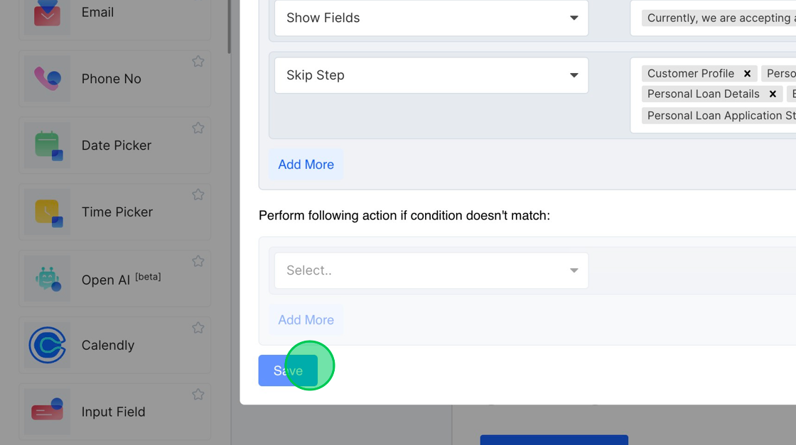Remove the Customer Profile tag
Viewport: 796px width, 445px height.
(747, 74)
